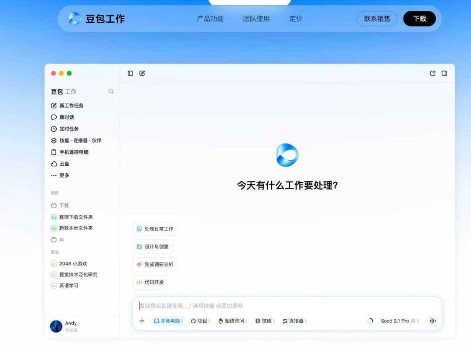Click the green icon beside 新款本地文件夹

pos(54,228)
